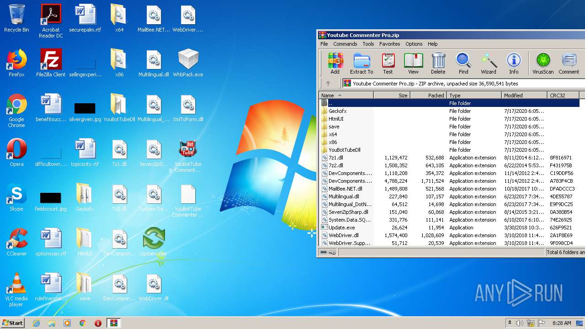
Task: Open the Tools menu
Action: pos(368,44)
